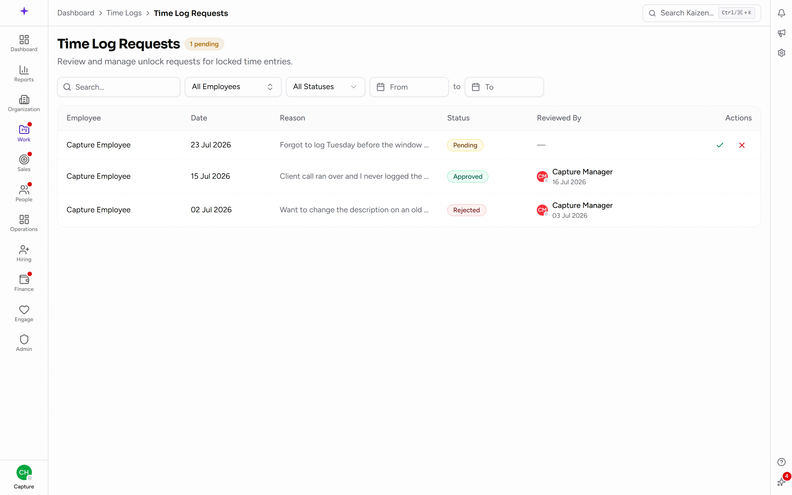Click the Approved status badge
The image size is (792, 495).
[x=468, y=177]
